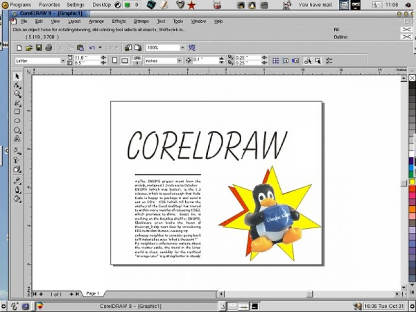
Task: Toggle the Snap to Grid button
Action: [275, 61]
